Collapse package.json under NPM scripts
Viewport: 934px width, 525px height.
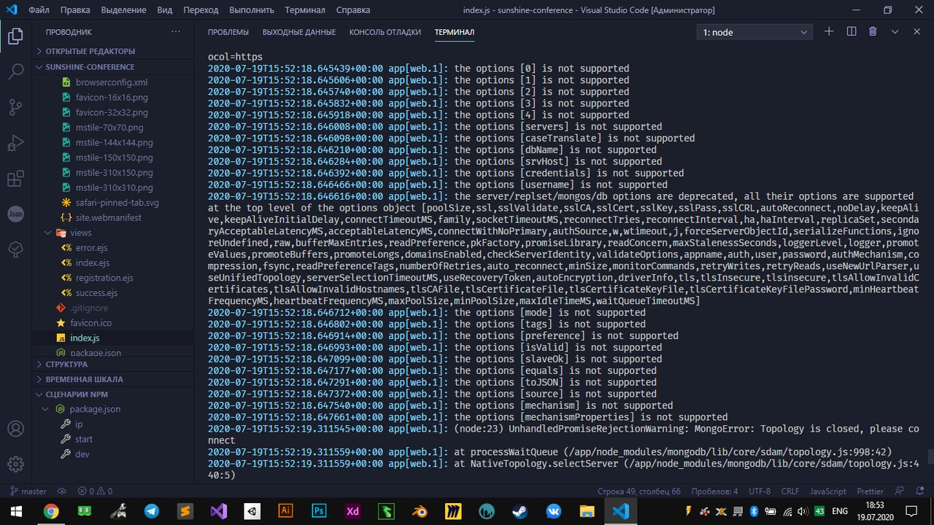click(113, 409)
